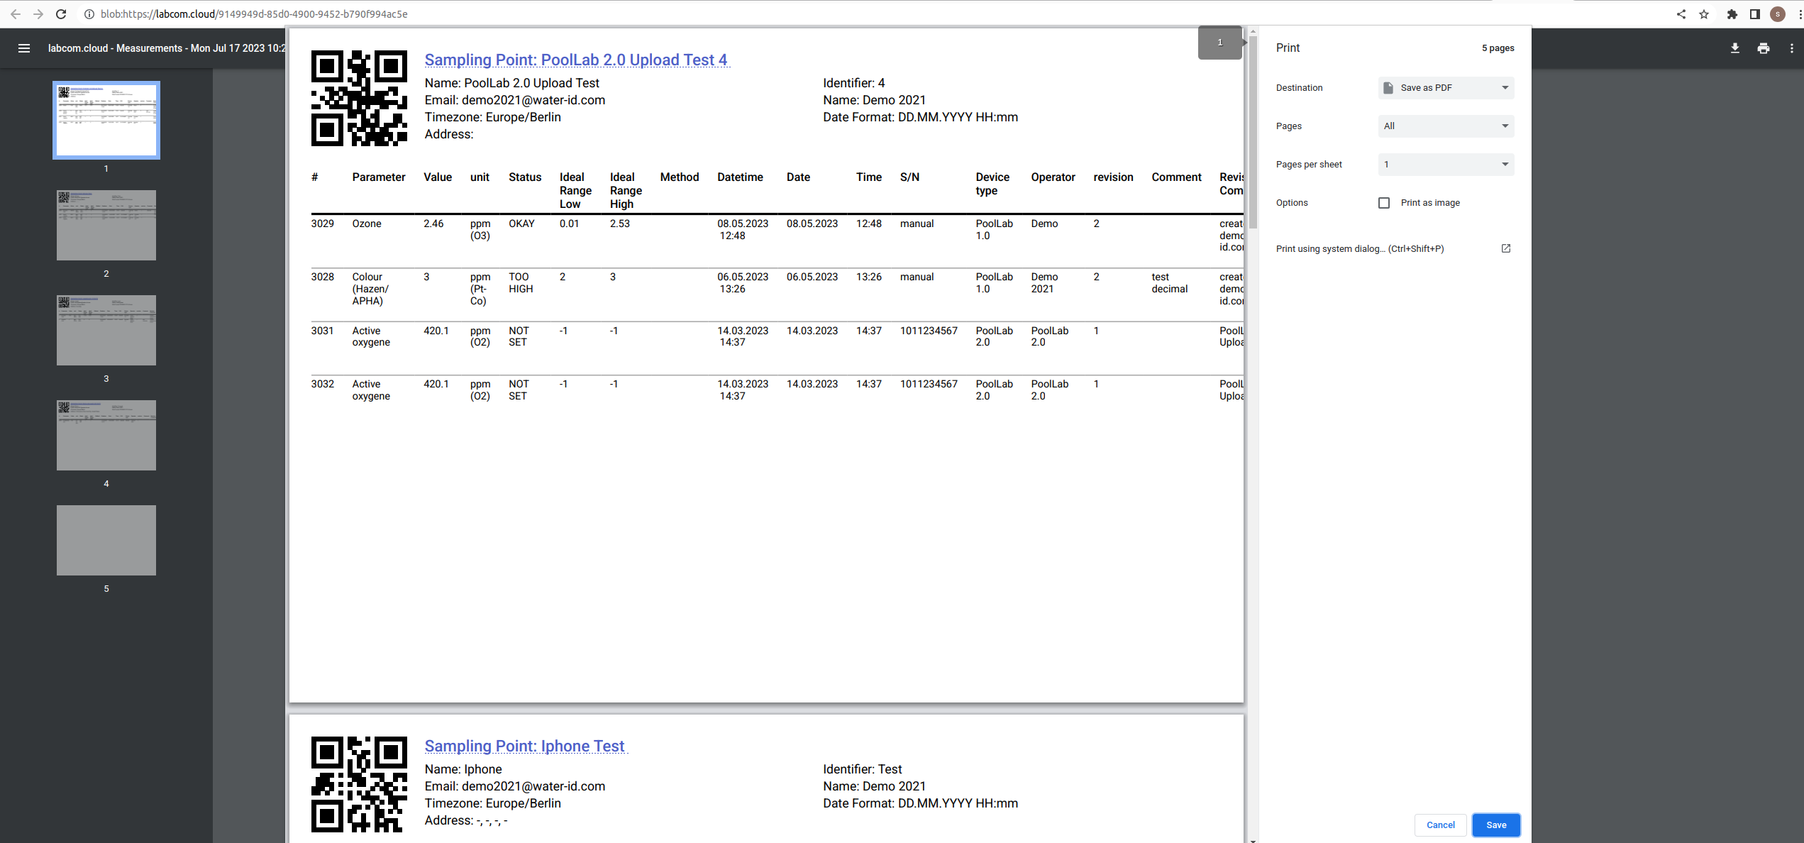1804x843 pixels.
Task: Click the 'Timezone: Europe/Berlin' line in first header
Action: (x=492, y=117)
